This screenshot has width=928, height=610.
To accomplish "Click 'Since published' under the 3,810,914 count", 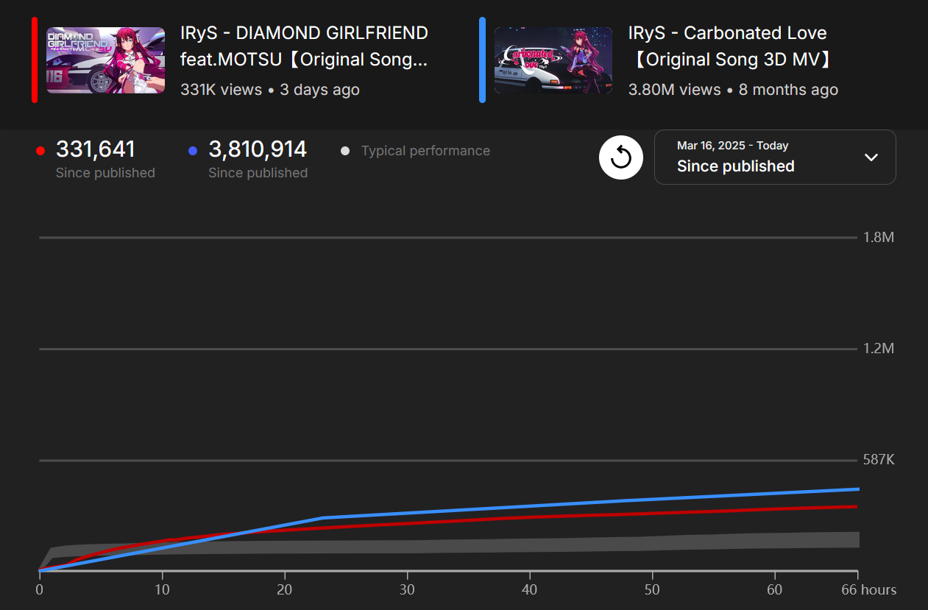I will [x=258, y=173].
